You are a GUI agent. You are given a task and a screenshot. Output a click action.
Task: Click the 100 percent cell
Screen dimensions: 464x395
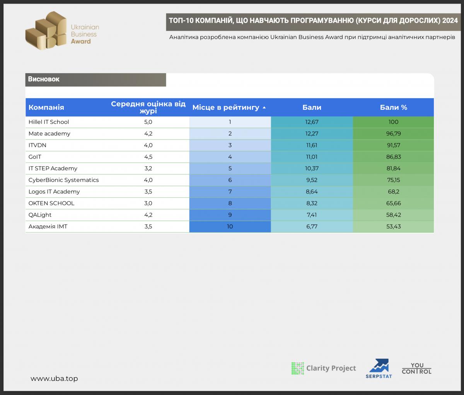pyautogui.click(x=393, y=122)
